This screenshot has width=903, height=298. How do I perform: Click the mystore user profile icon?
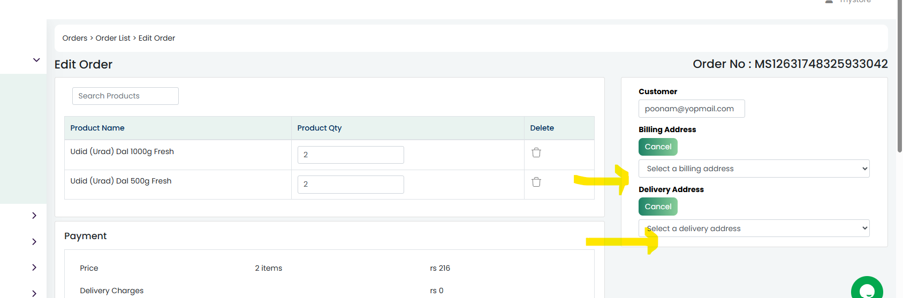829,2
